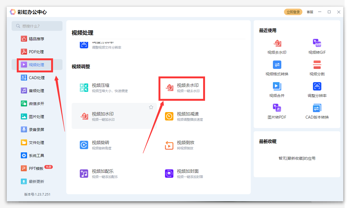The image size is (350, 208).
Task: Open the 视频加水印 tool icon
Action: [84, 116]
